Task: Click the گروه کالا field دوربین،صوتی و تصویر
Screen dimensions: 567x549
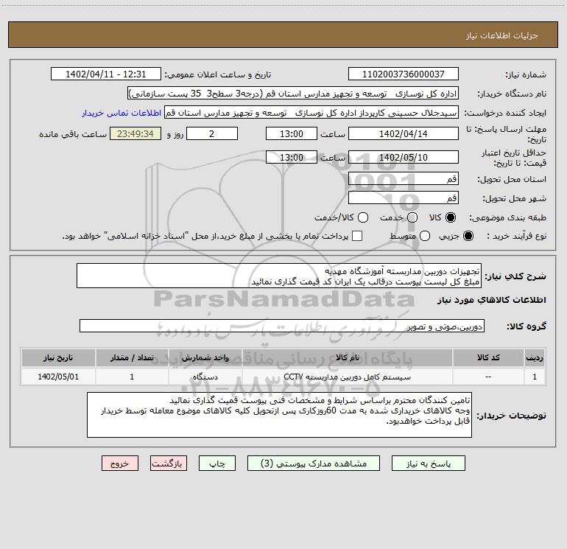Action: coord(282,326)
